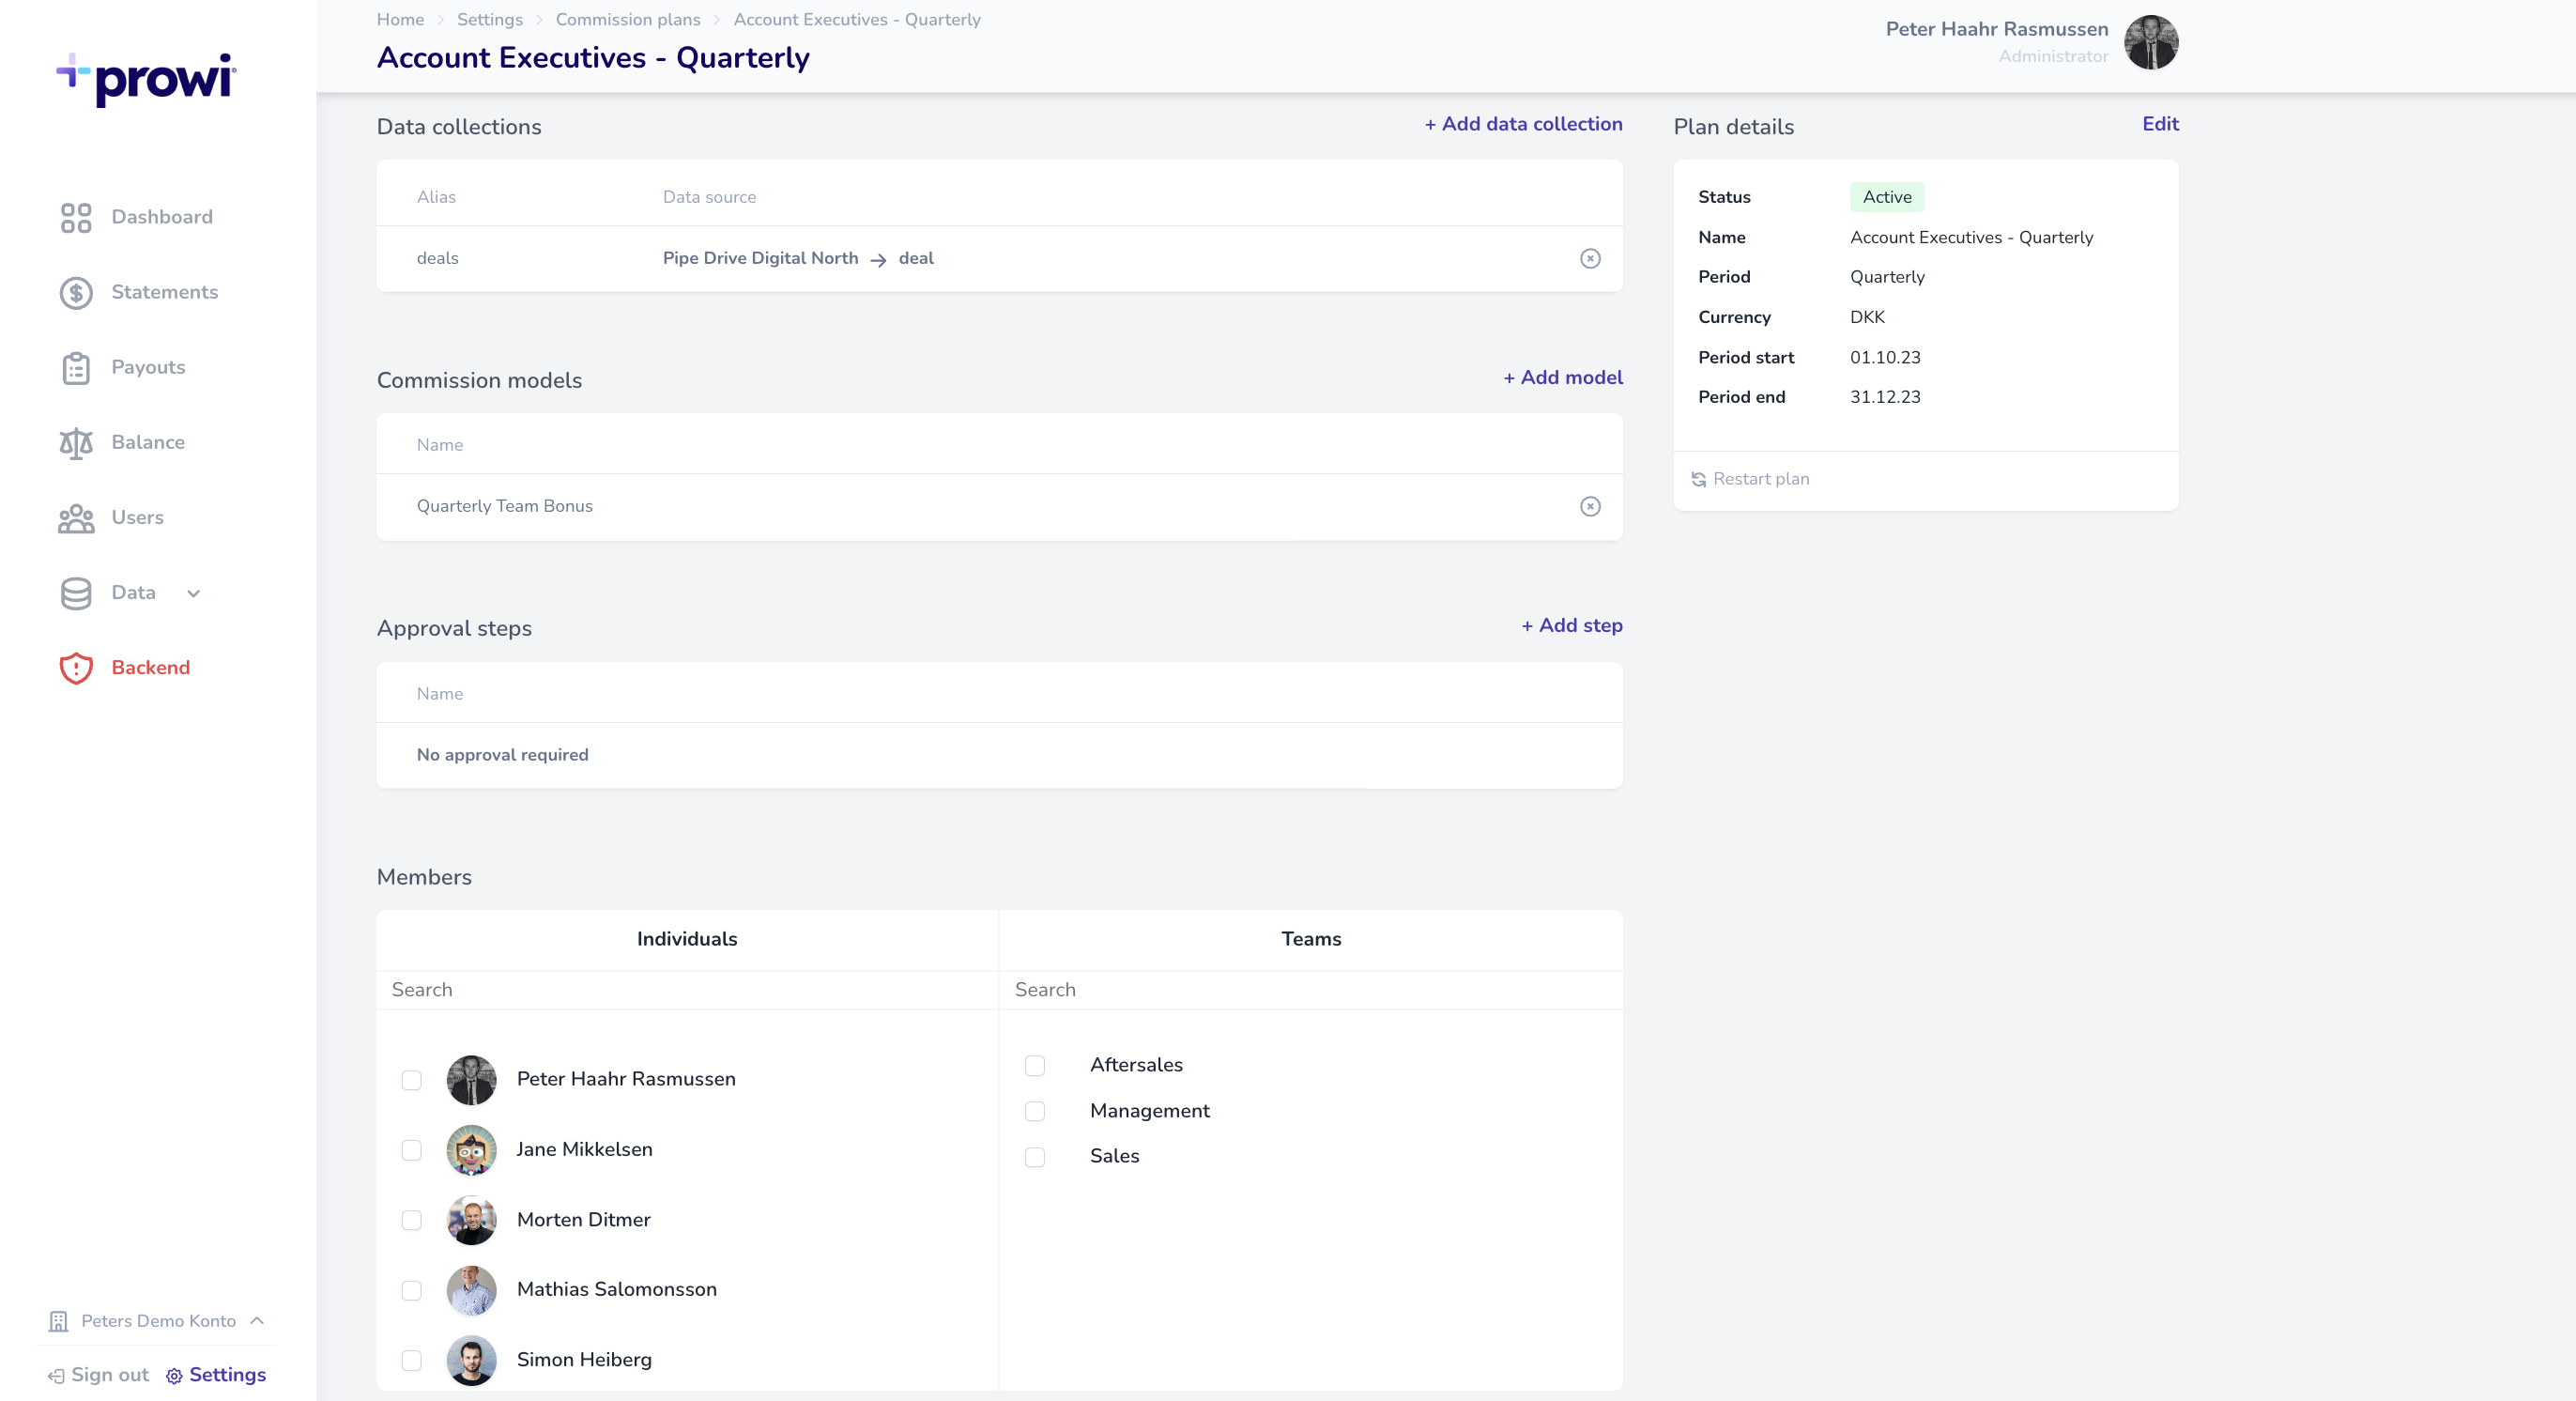The height and width of the screenshot is (1401, 2576).
Task: Open the Statements section
Action: tap(164, 292)
